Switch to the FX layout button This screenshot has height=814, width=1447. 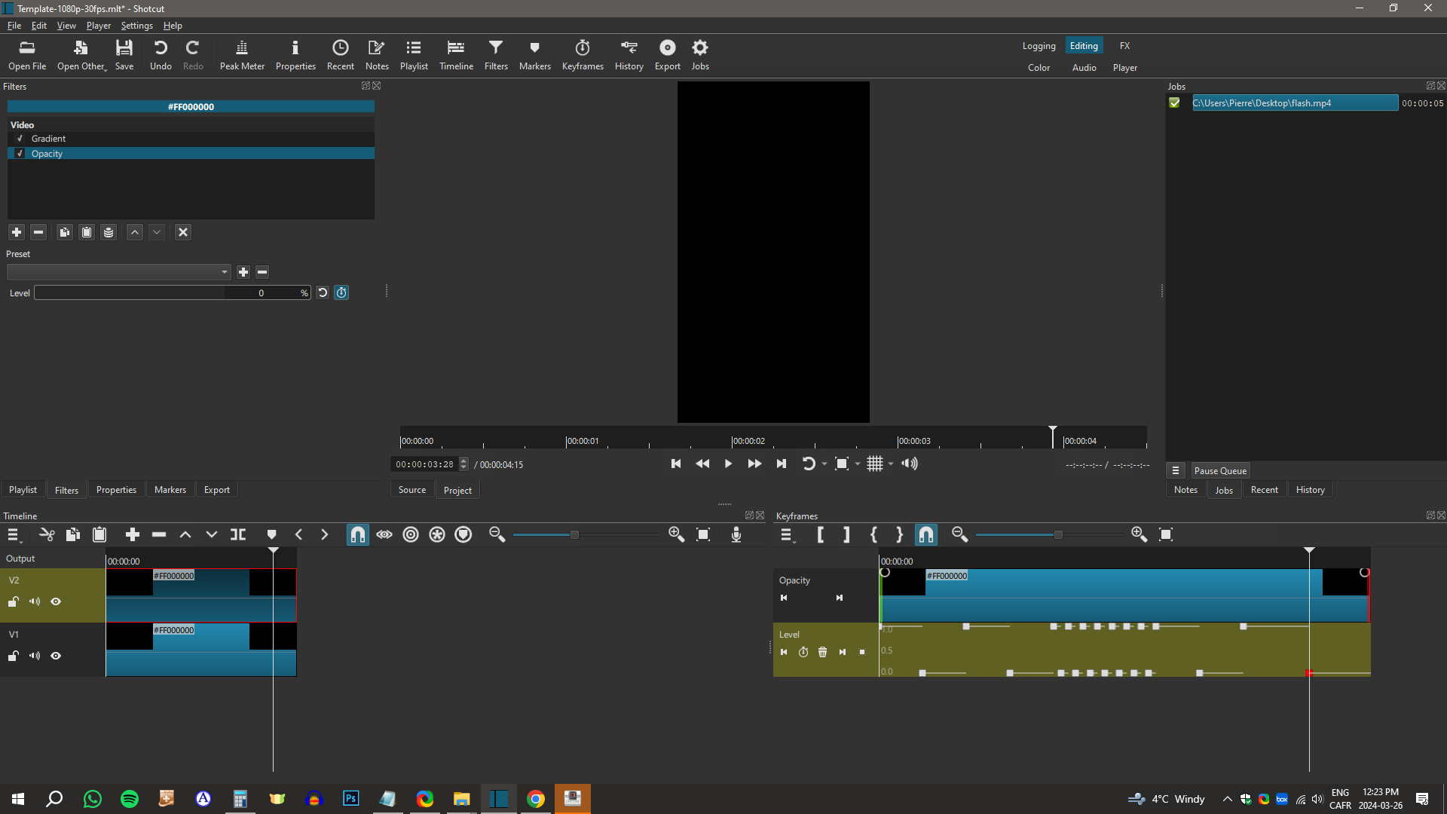(1124, 46)
